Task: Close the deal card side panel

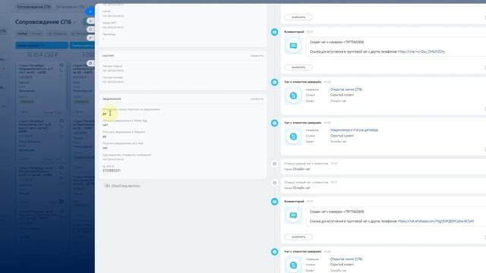Action: pyautogui.click(x=90, y=11)
